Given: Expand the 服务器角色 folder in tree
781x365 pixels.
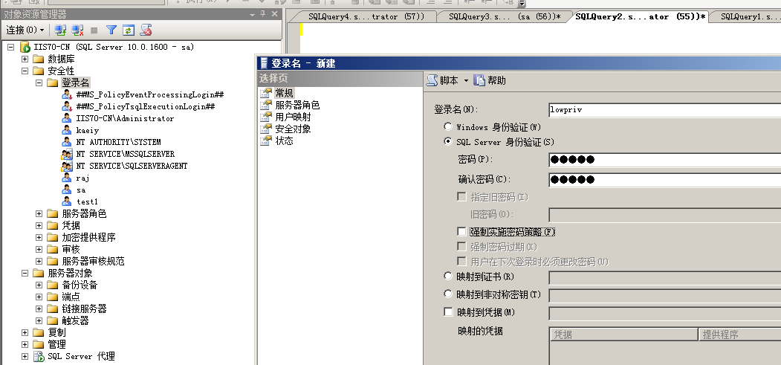Looking at the screenshot, I should 39,214.
